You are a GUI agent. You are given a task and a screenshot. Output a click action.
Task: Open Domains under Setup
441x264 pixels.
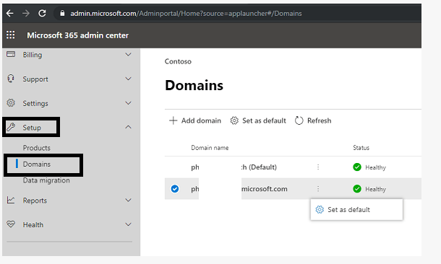tap(37, 164)
